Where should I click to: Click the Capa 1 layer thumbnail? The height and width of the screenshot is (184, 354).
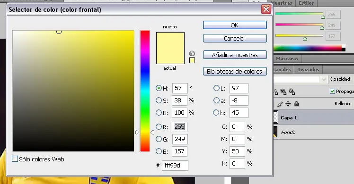275,117
